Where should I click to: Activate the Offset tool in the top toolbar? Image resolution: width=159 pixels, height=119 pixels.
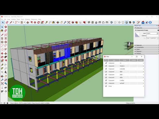(x=31, y=22)
